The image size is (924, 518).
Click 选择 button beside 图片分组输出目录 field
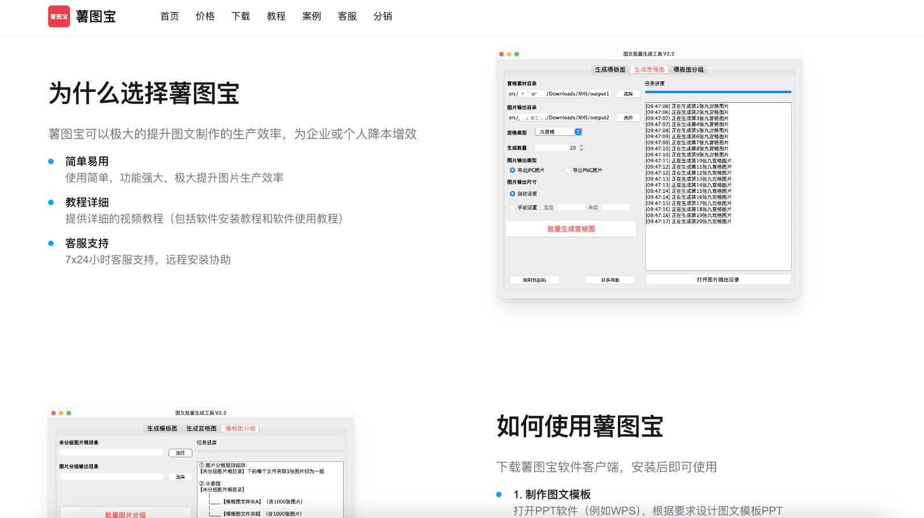(180, 477)
